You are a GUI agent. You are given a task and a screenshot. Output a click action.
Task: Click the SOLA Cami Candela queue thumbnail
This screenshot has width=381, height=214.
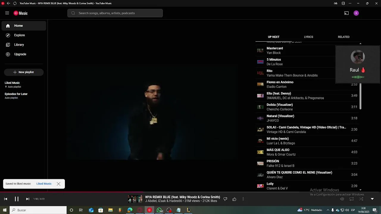coord(260,130)
